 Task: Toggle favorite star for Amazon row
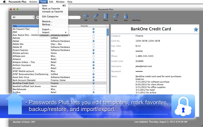[x=93, y=59]
